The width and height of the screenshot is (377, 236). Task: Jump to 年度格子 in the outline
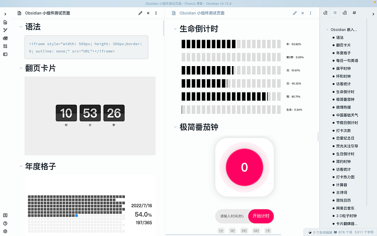point(344,53)
